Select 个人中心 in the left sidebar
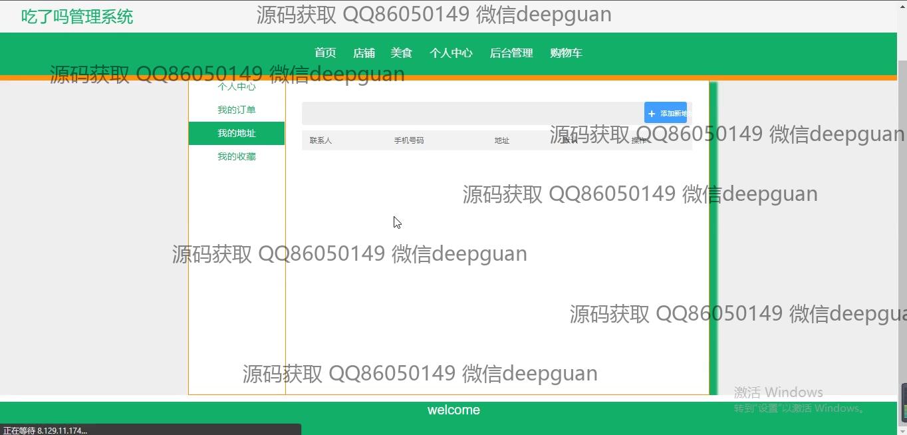The image size is (907, 435). (x=237, y=87)
